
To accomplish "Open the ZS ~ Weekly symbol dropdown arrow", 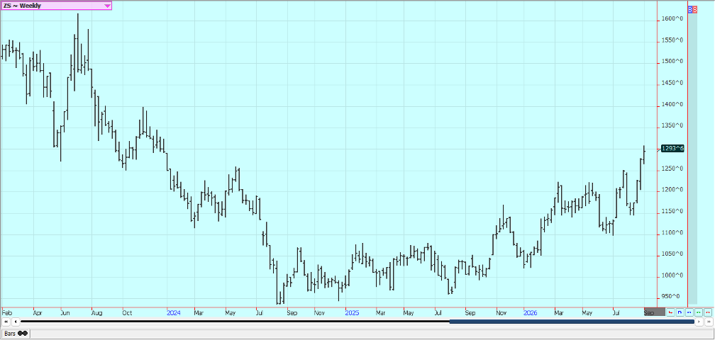I will click(106, 6).
